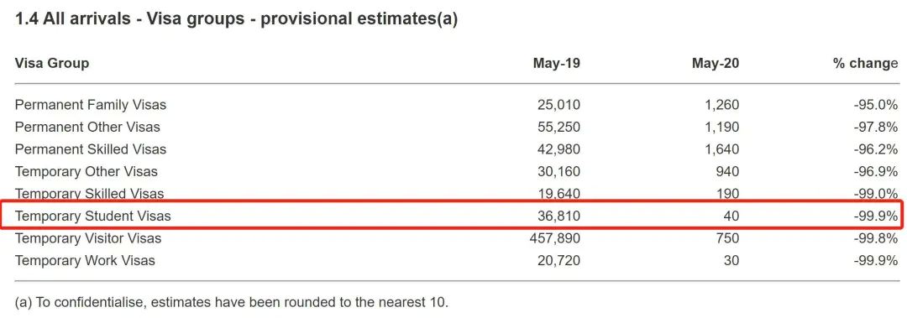Screen dimensions: 907x318
Task: Click the -97.8% change value
Action: [x=875, y=127]
